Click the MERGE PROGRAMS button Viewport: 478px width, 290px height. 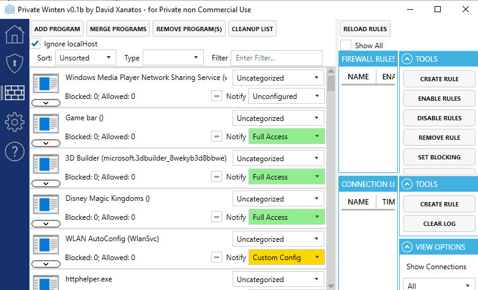(118, 29)
